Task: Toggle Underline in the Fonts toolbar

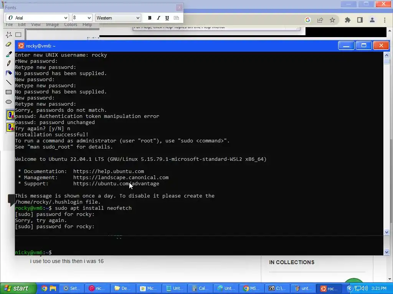Action: tap(167, 18)
